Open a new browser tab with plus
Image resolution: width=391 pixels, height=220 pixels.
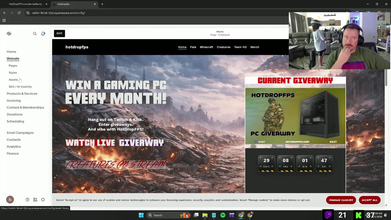pos(102,4)
